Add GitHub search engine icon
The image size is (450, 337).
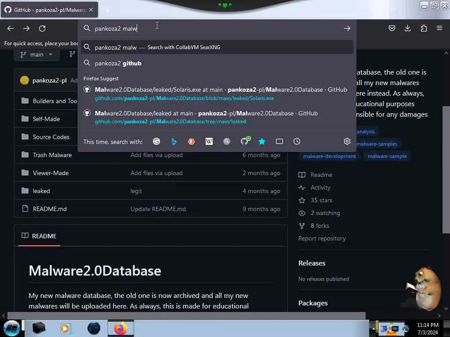[245, 141]
